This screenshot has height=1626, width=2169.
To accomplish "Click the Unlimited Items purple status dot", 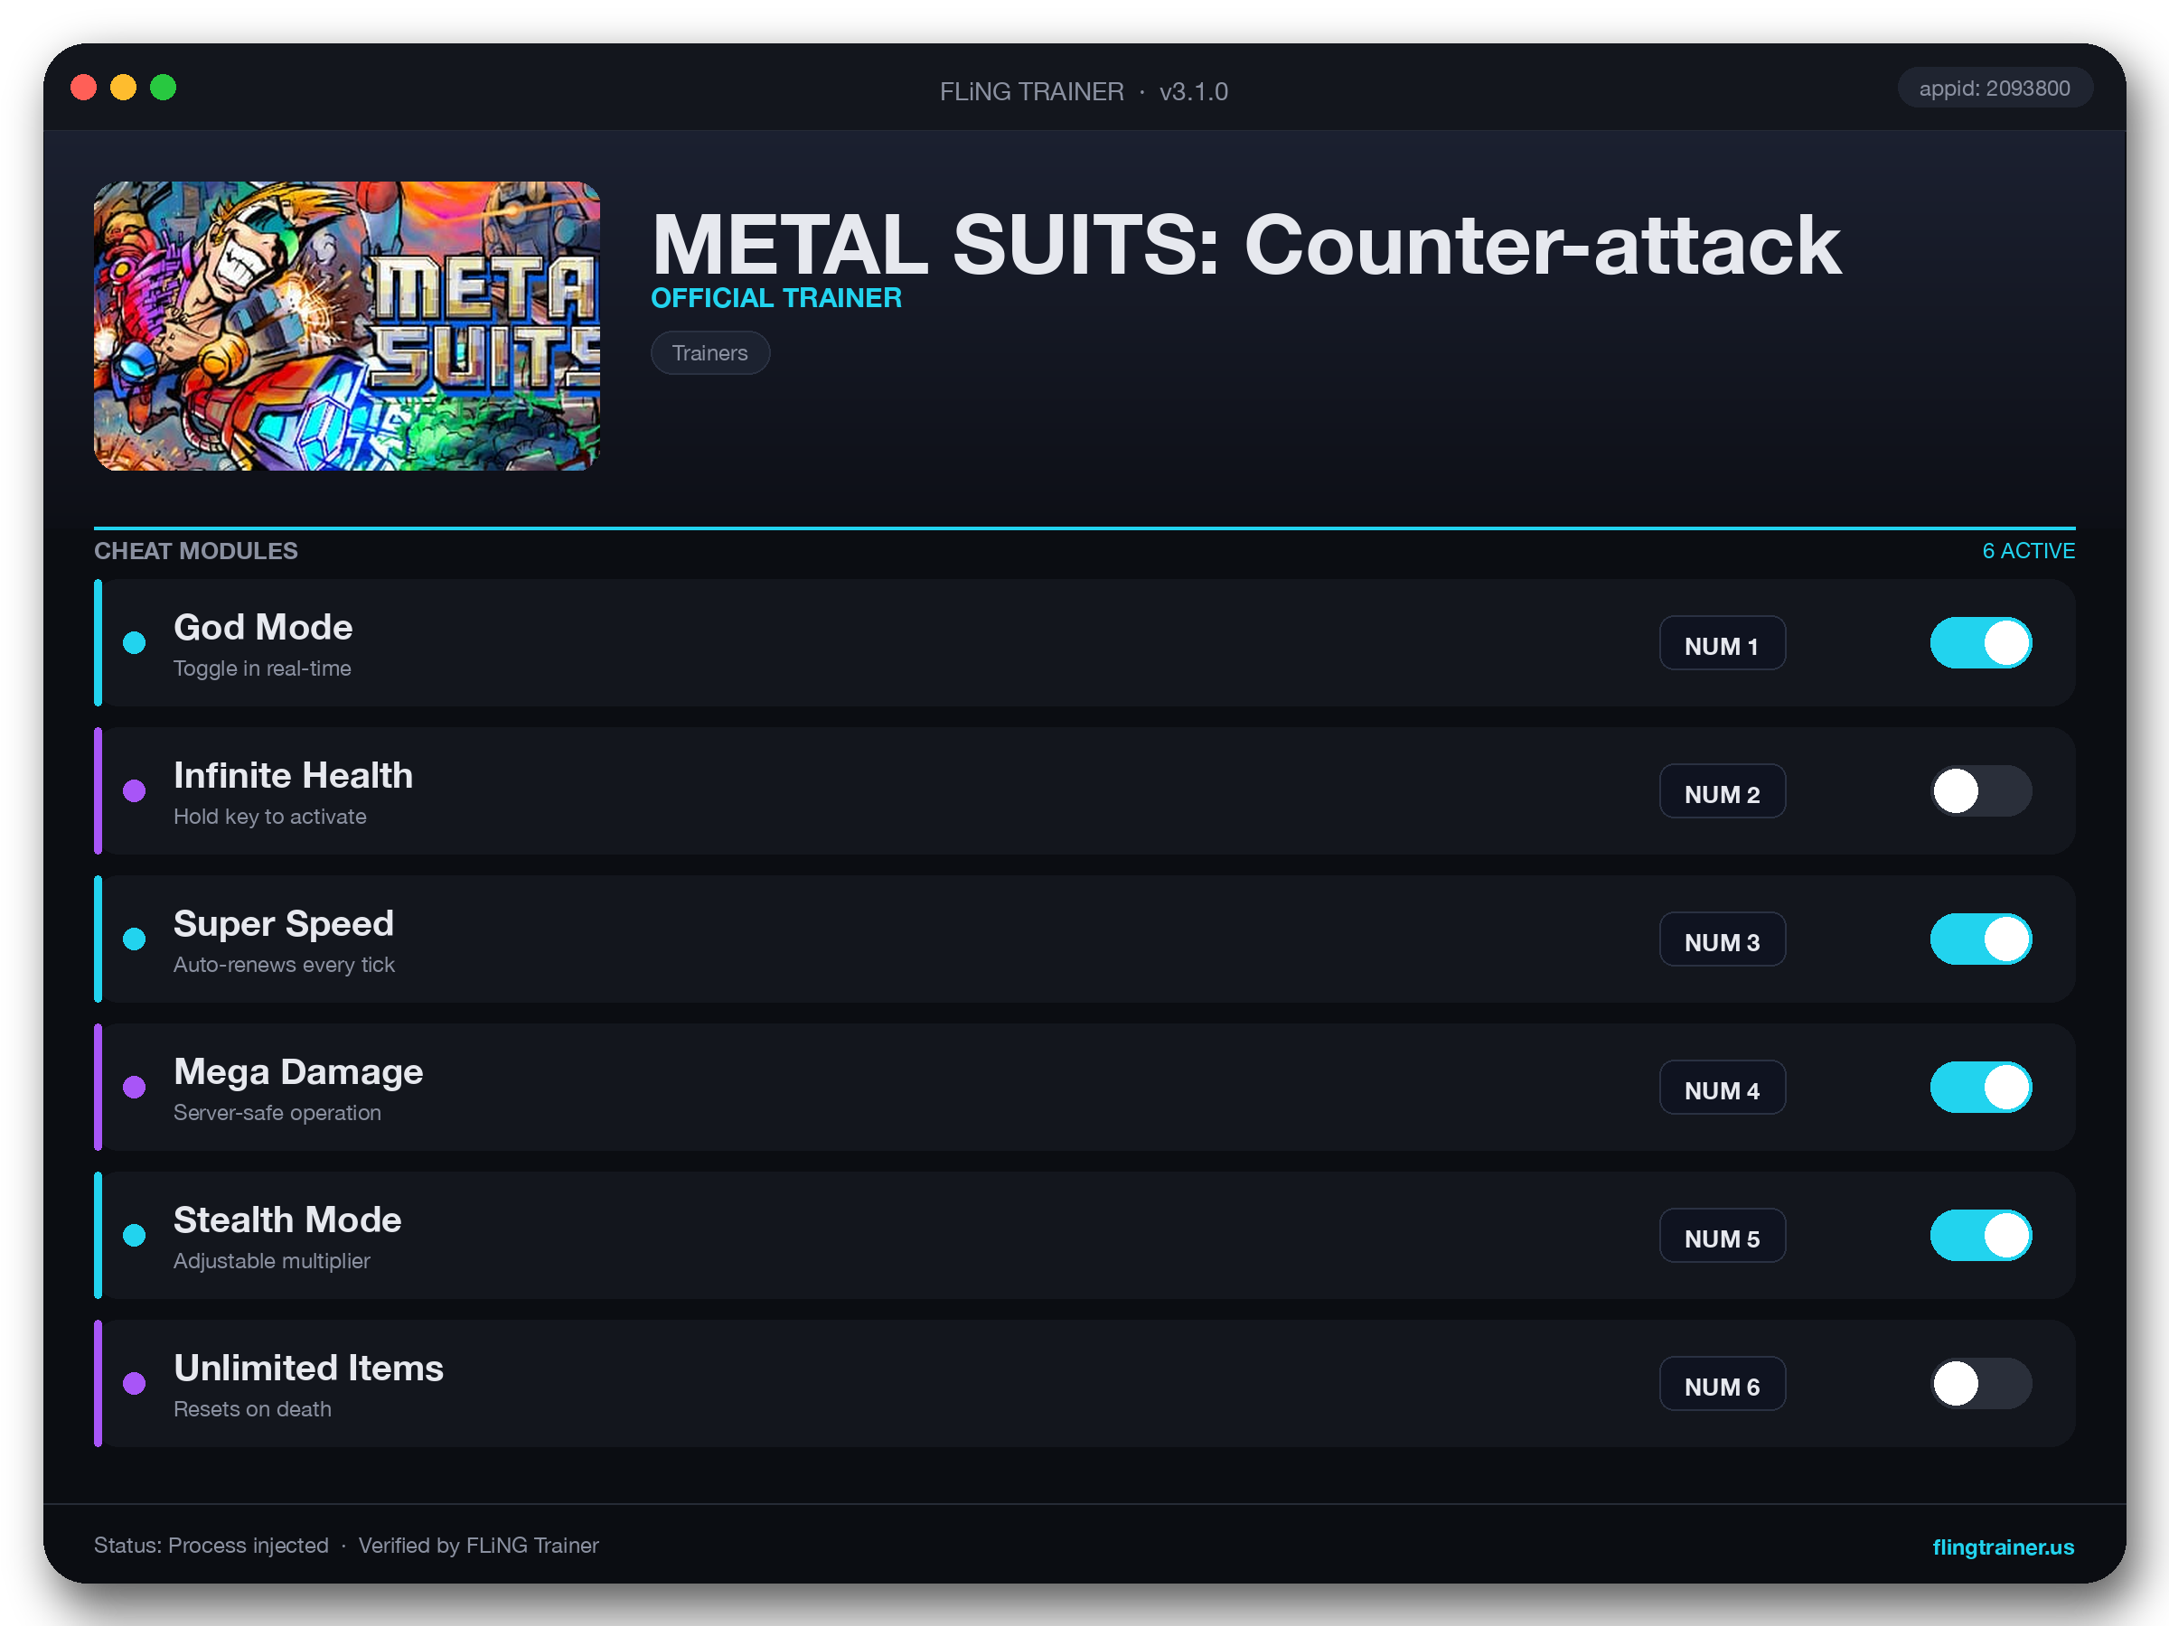I will (x=135, y=1383).
